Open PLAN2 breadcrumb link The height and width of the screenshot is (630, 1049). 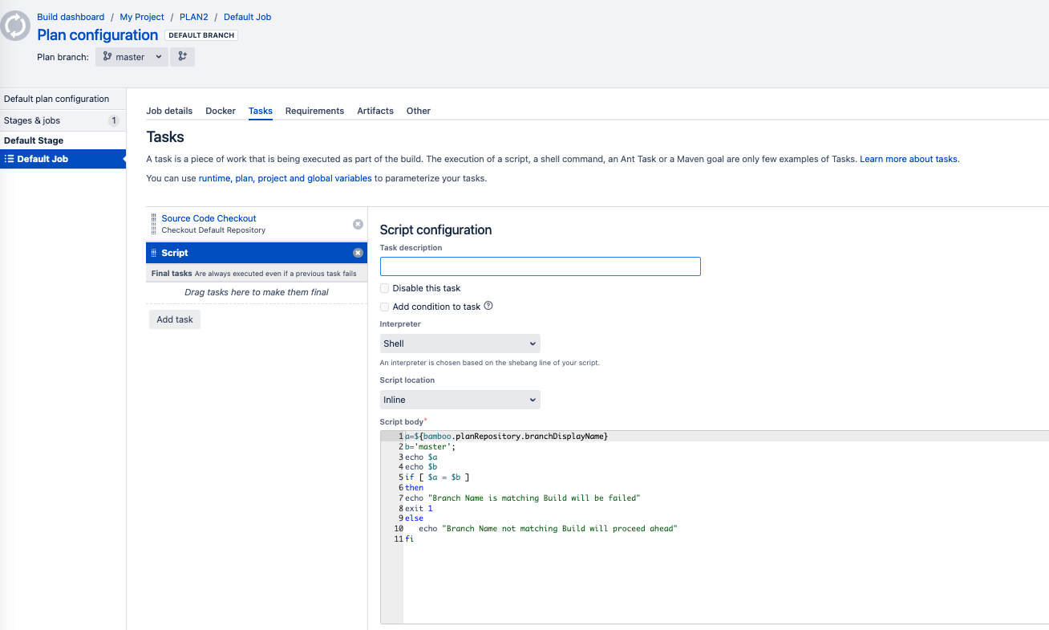point(194,17)
